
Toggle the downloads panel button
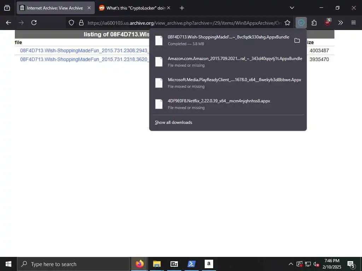[301, 23]
